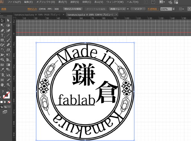The image size is (191, 141).
Task: Select the Rotate tool
Action: (x=2, y=50)
